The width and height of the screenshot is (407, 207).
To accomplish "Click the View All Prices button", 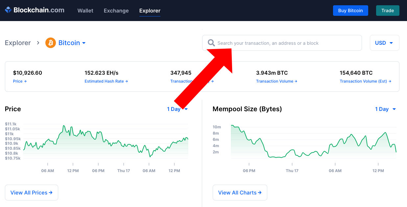I will tap(32, 193).
